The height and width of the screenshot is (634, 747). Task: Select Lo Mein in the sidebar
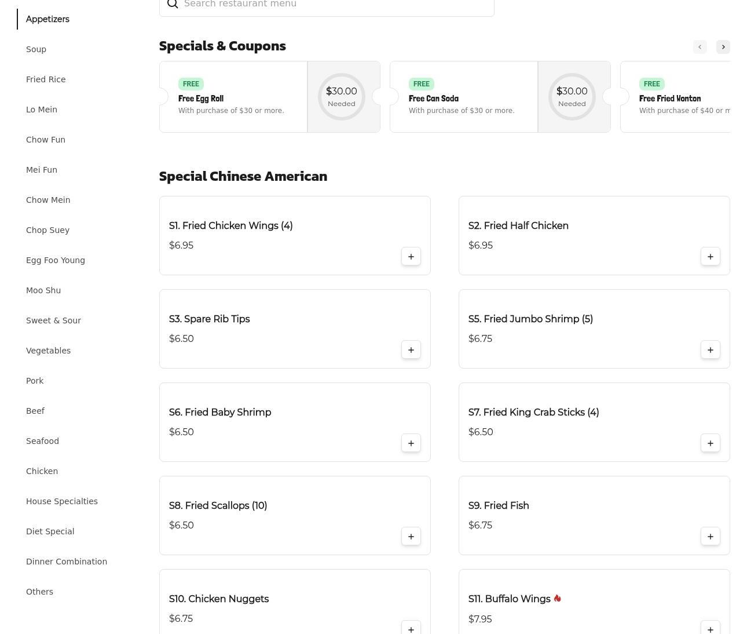42,110
